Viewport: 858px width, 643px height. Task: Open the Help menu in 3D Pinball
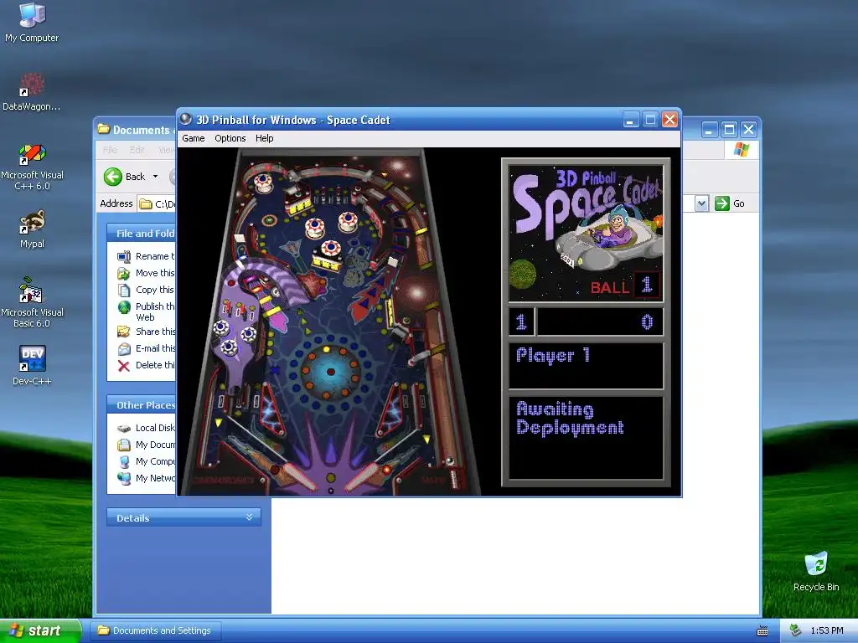[x=264, y=138]
